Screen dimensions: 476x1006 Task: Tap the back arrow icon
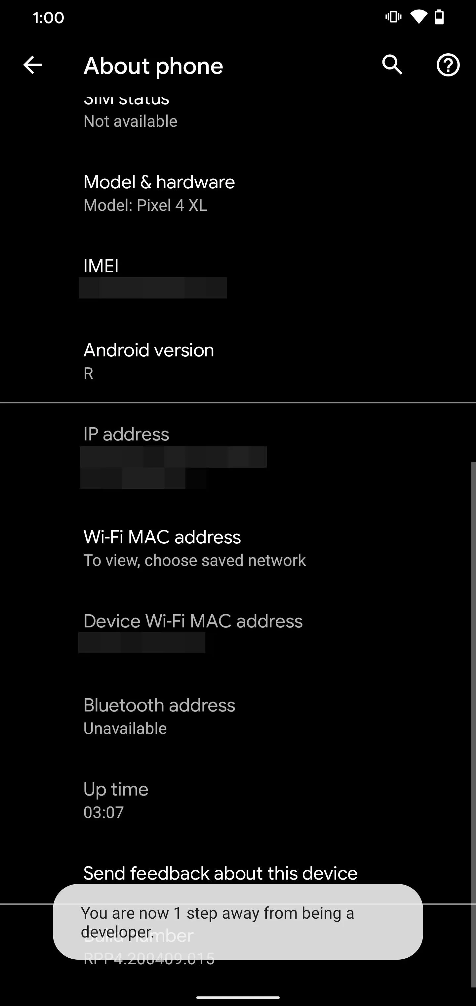click(x=32, y=65)
